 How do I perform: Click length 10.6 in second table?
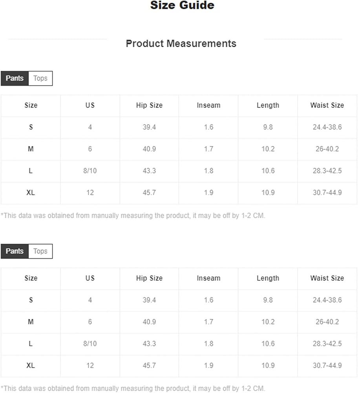click(268, 344)
